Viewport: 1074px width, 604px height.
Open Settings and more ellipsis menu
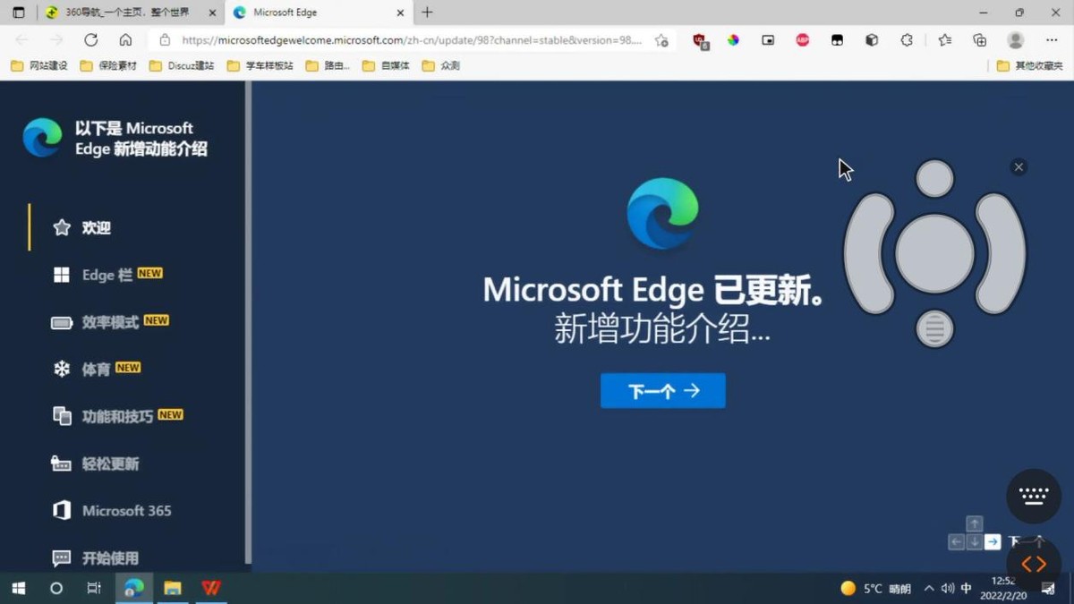click(1052, 40)
